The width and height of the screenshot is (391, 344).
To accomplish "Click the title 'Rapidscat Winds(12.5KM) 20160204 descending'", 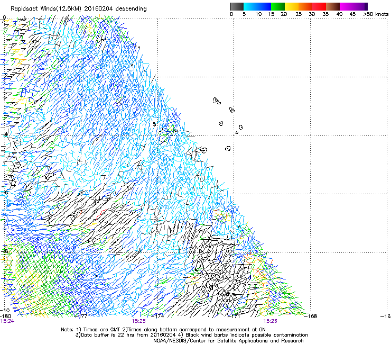I will pos(79,9).
